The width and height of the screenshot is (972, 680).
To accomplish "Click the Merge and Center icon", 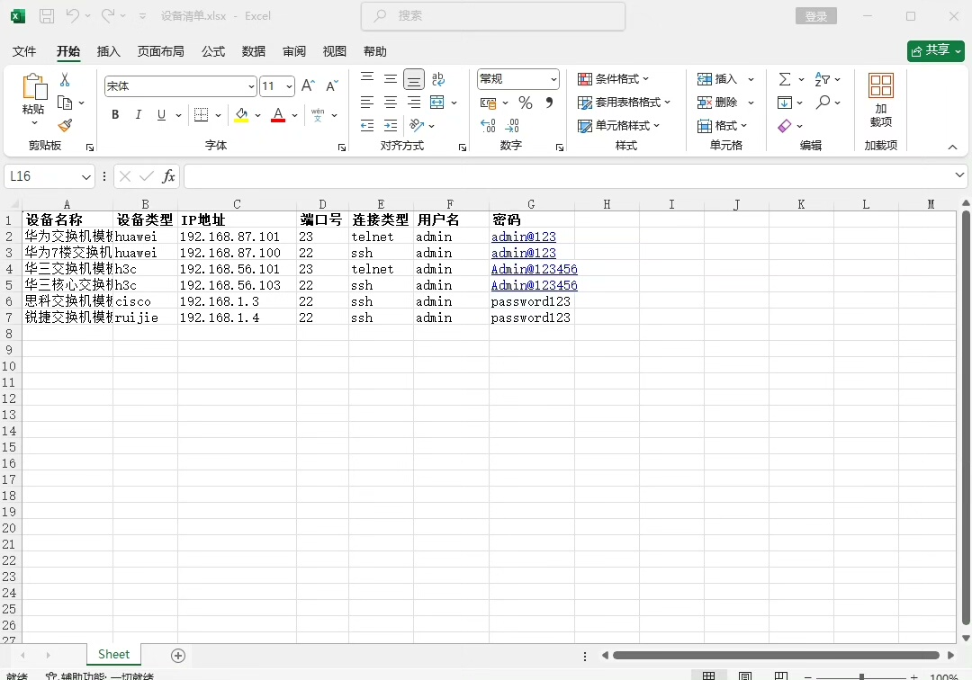I will pos(437,103).
